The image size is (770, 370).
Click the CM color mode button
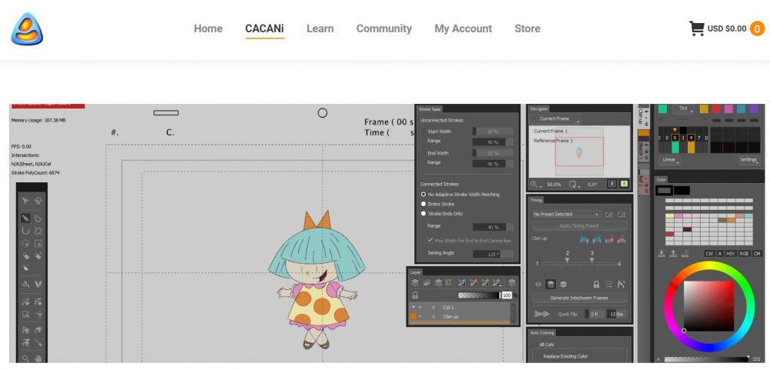[x=757, y=253]
